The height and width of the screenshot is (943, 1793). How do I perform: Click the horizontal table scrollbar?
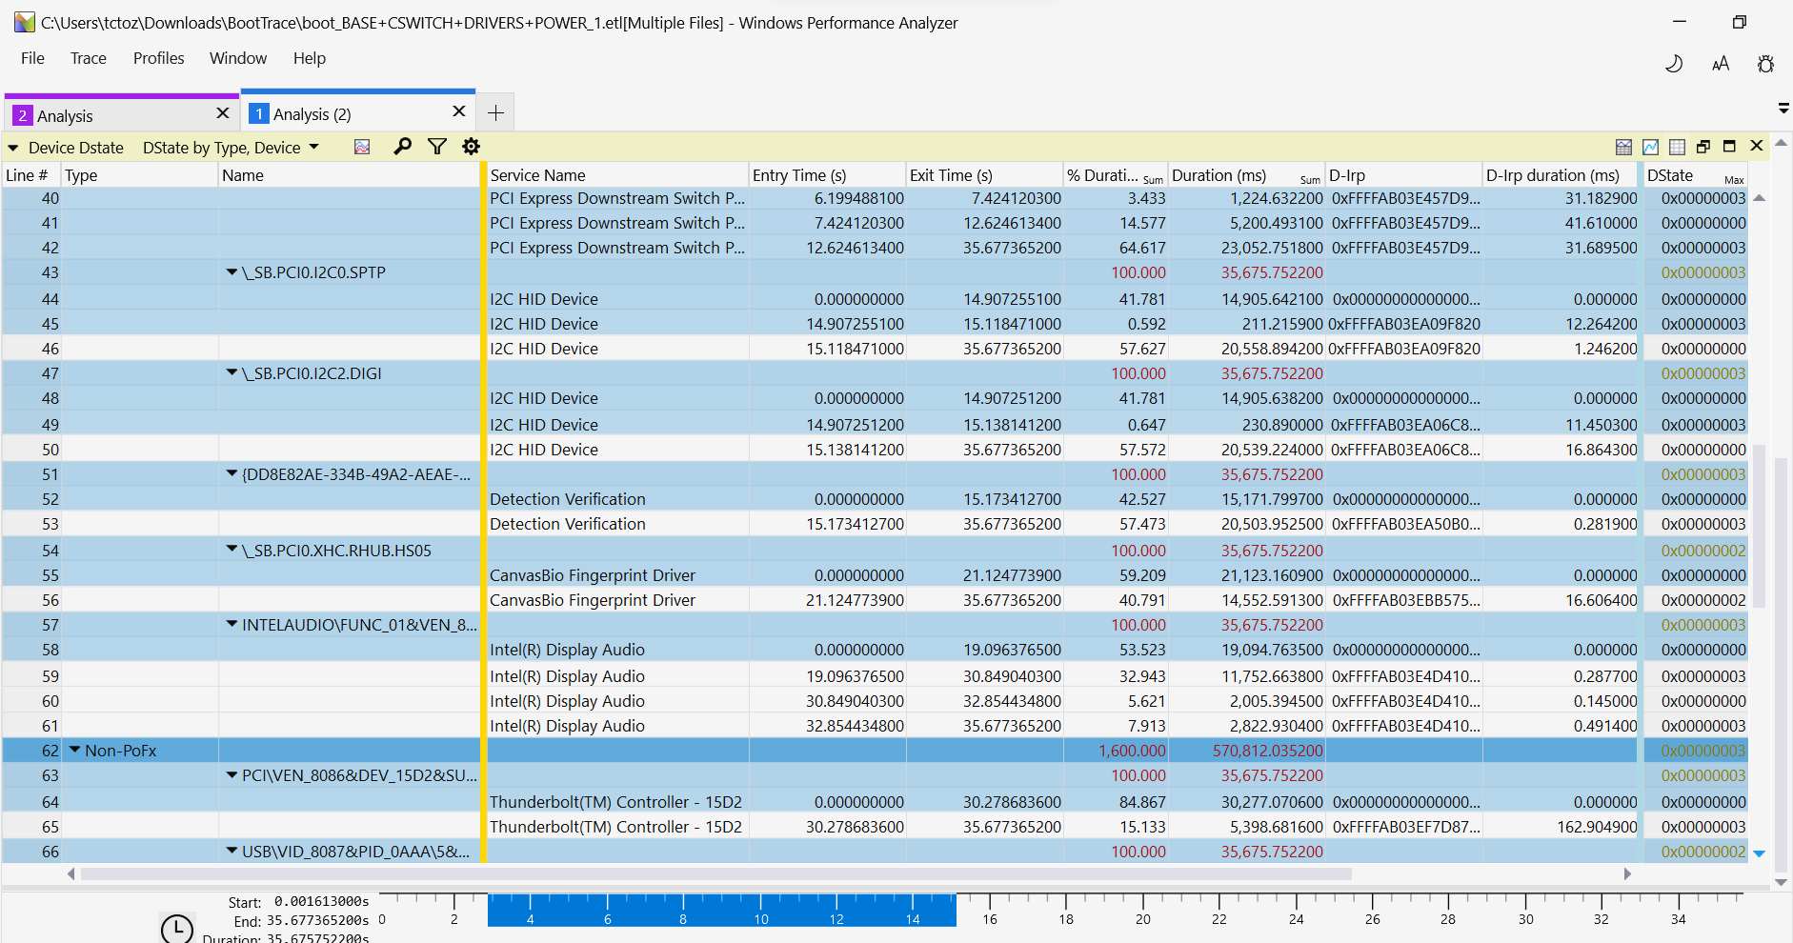(x=715, y=873)
